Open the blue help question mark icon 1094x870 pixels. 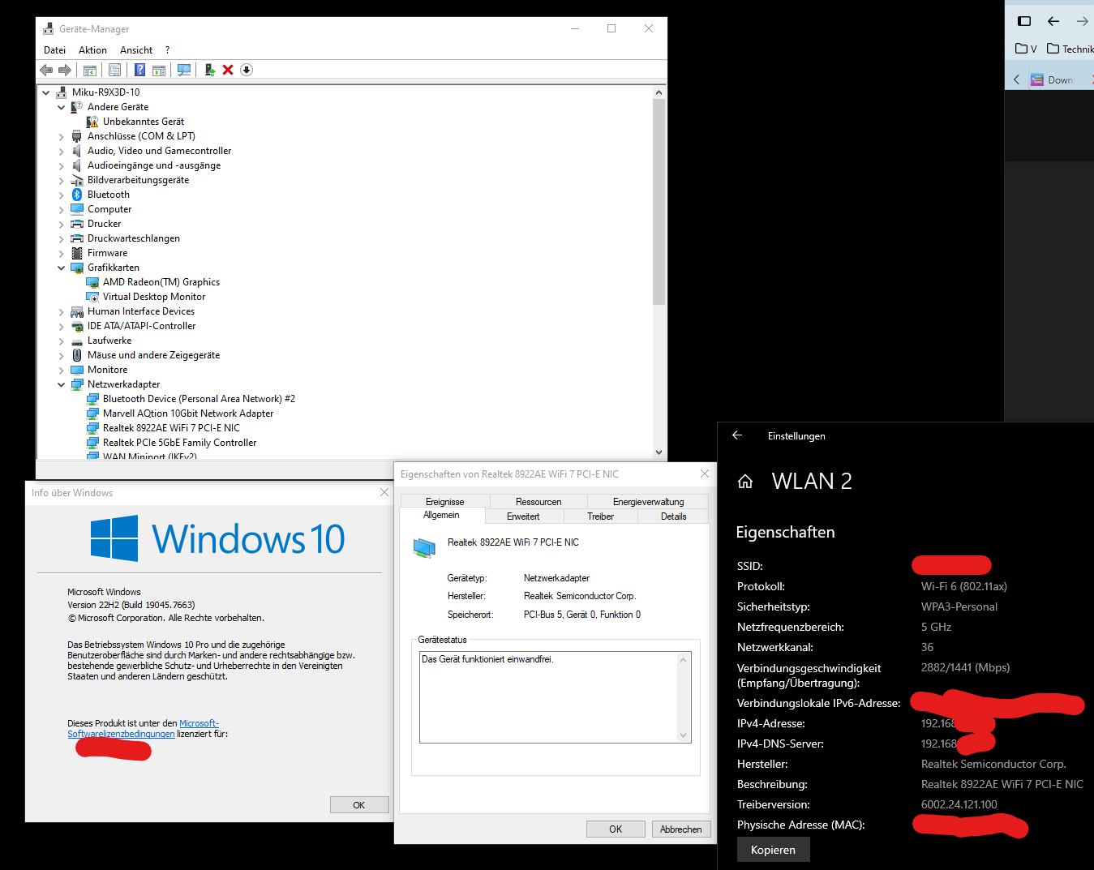(139, 70)
